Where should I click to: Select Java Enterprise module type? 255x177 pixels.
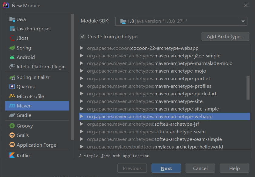pos(37,29)
